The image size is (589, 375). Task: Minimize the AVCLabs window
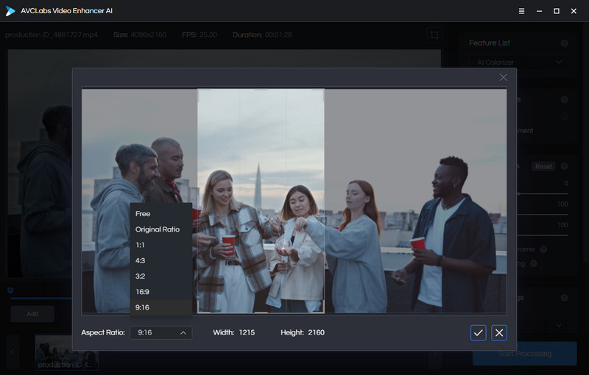tap(539, 11)
